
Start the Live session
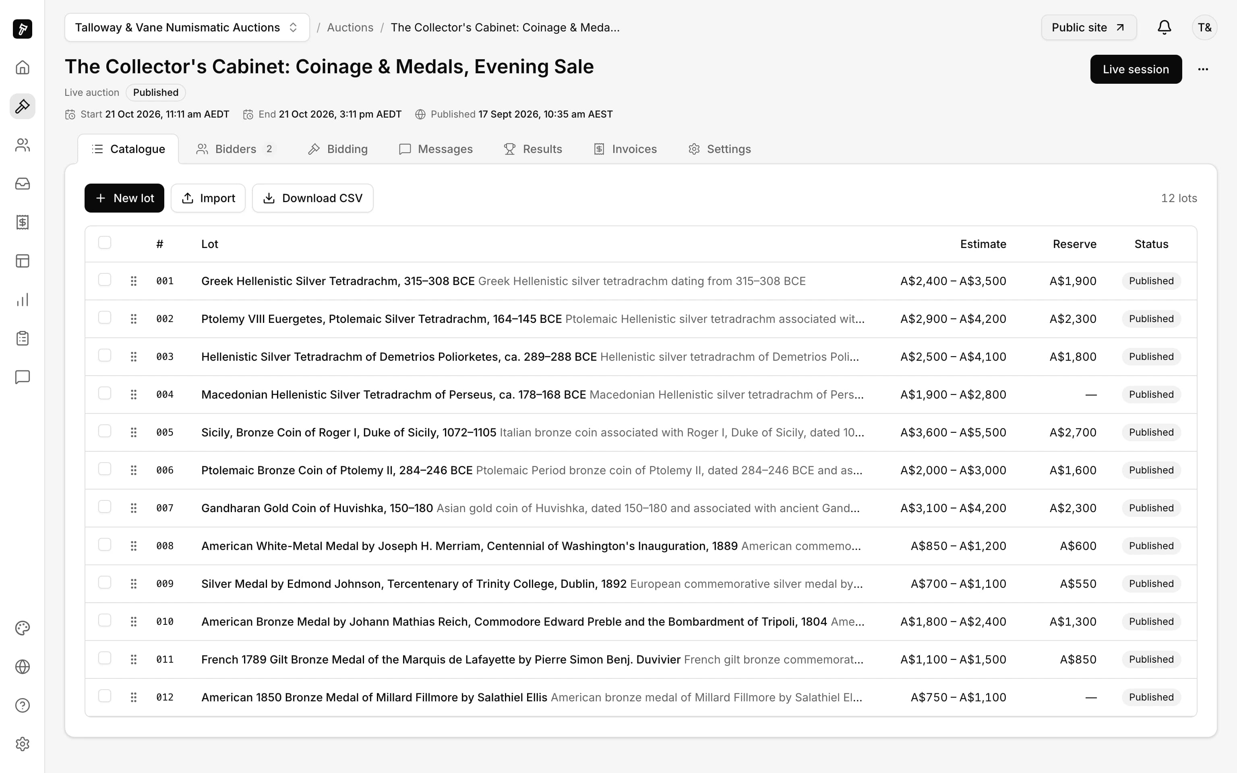point(1136,69)
